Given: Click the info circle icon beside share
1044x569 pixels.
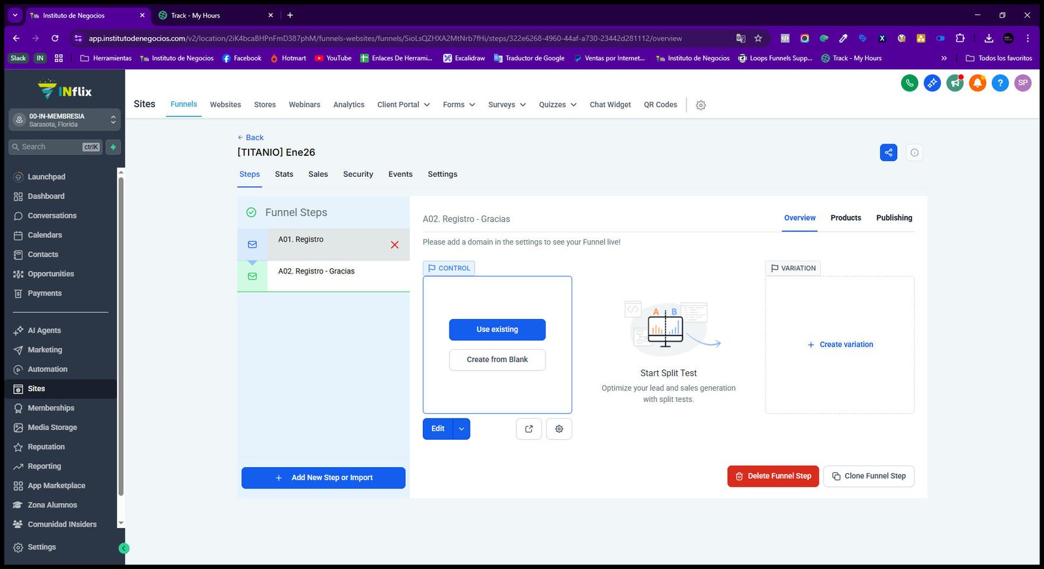Looking at the screenshot, I should [x=914, y=153].
